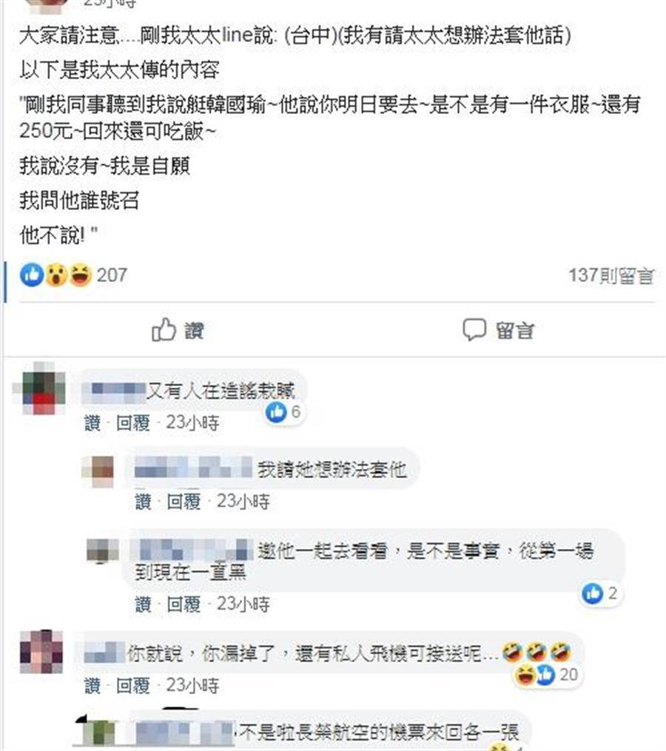666x751 pixels.
Task: Open the 137則留言 comments count
Action: click(x=611, y=275)
